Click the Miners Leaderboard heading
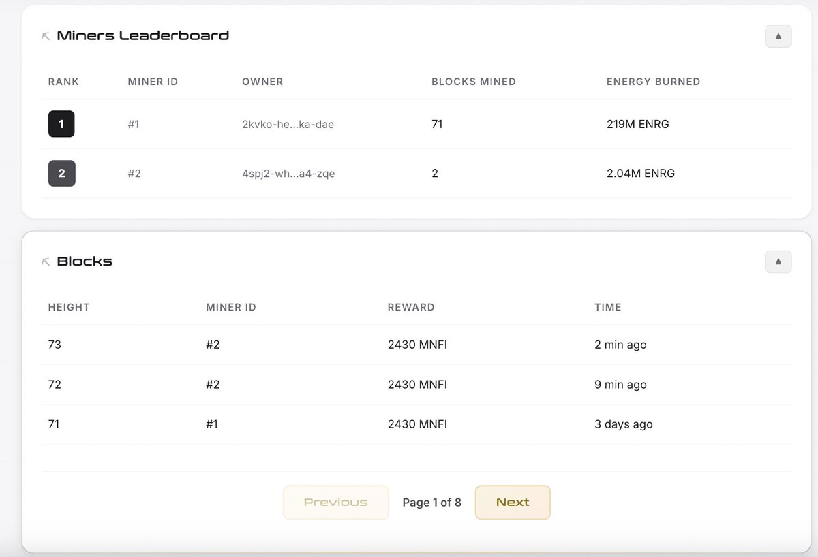Image resolution: width=818 pixels, height=557 pixels. point(142,36)
